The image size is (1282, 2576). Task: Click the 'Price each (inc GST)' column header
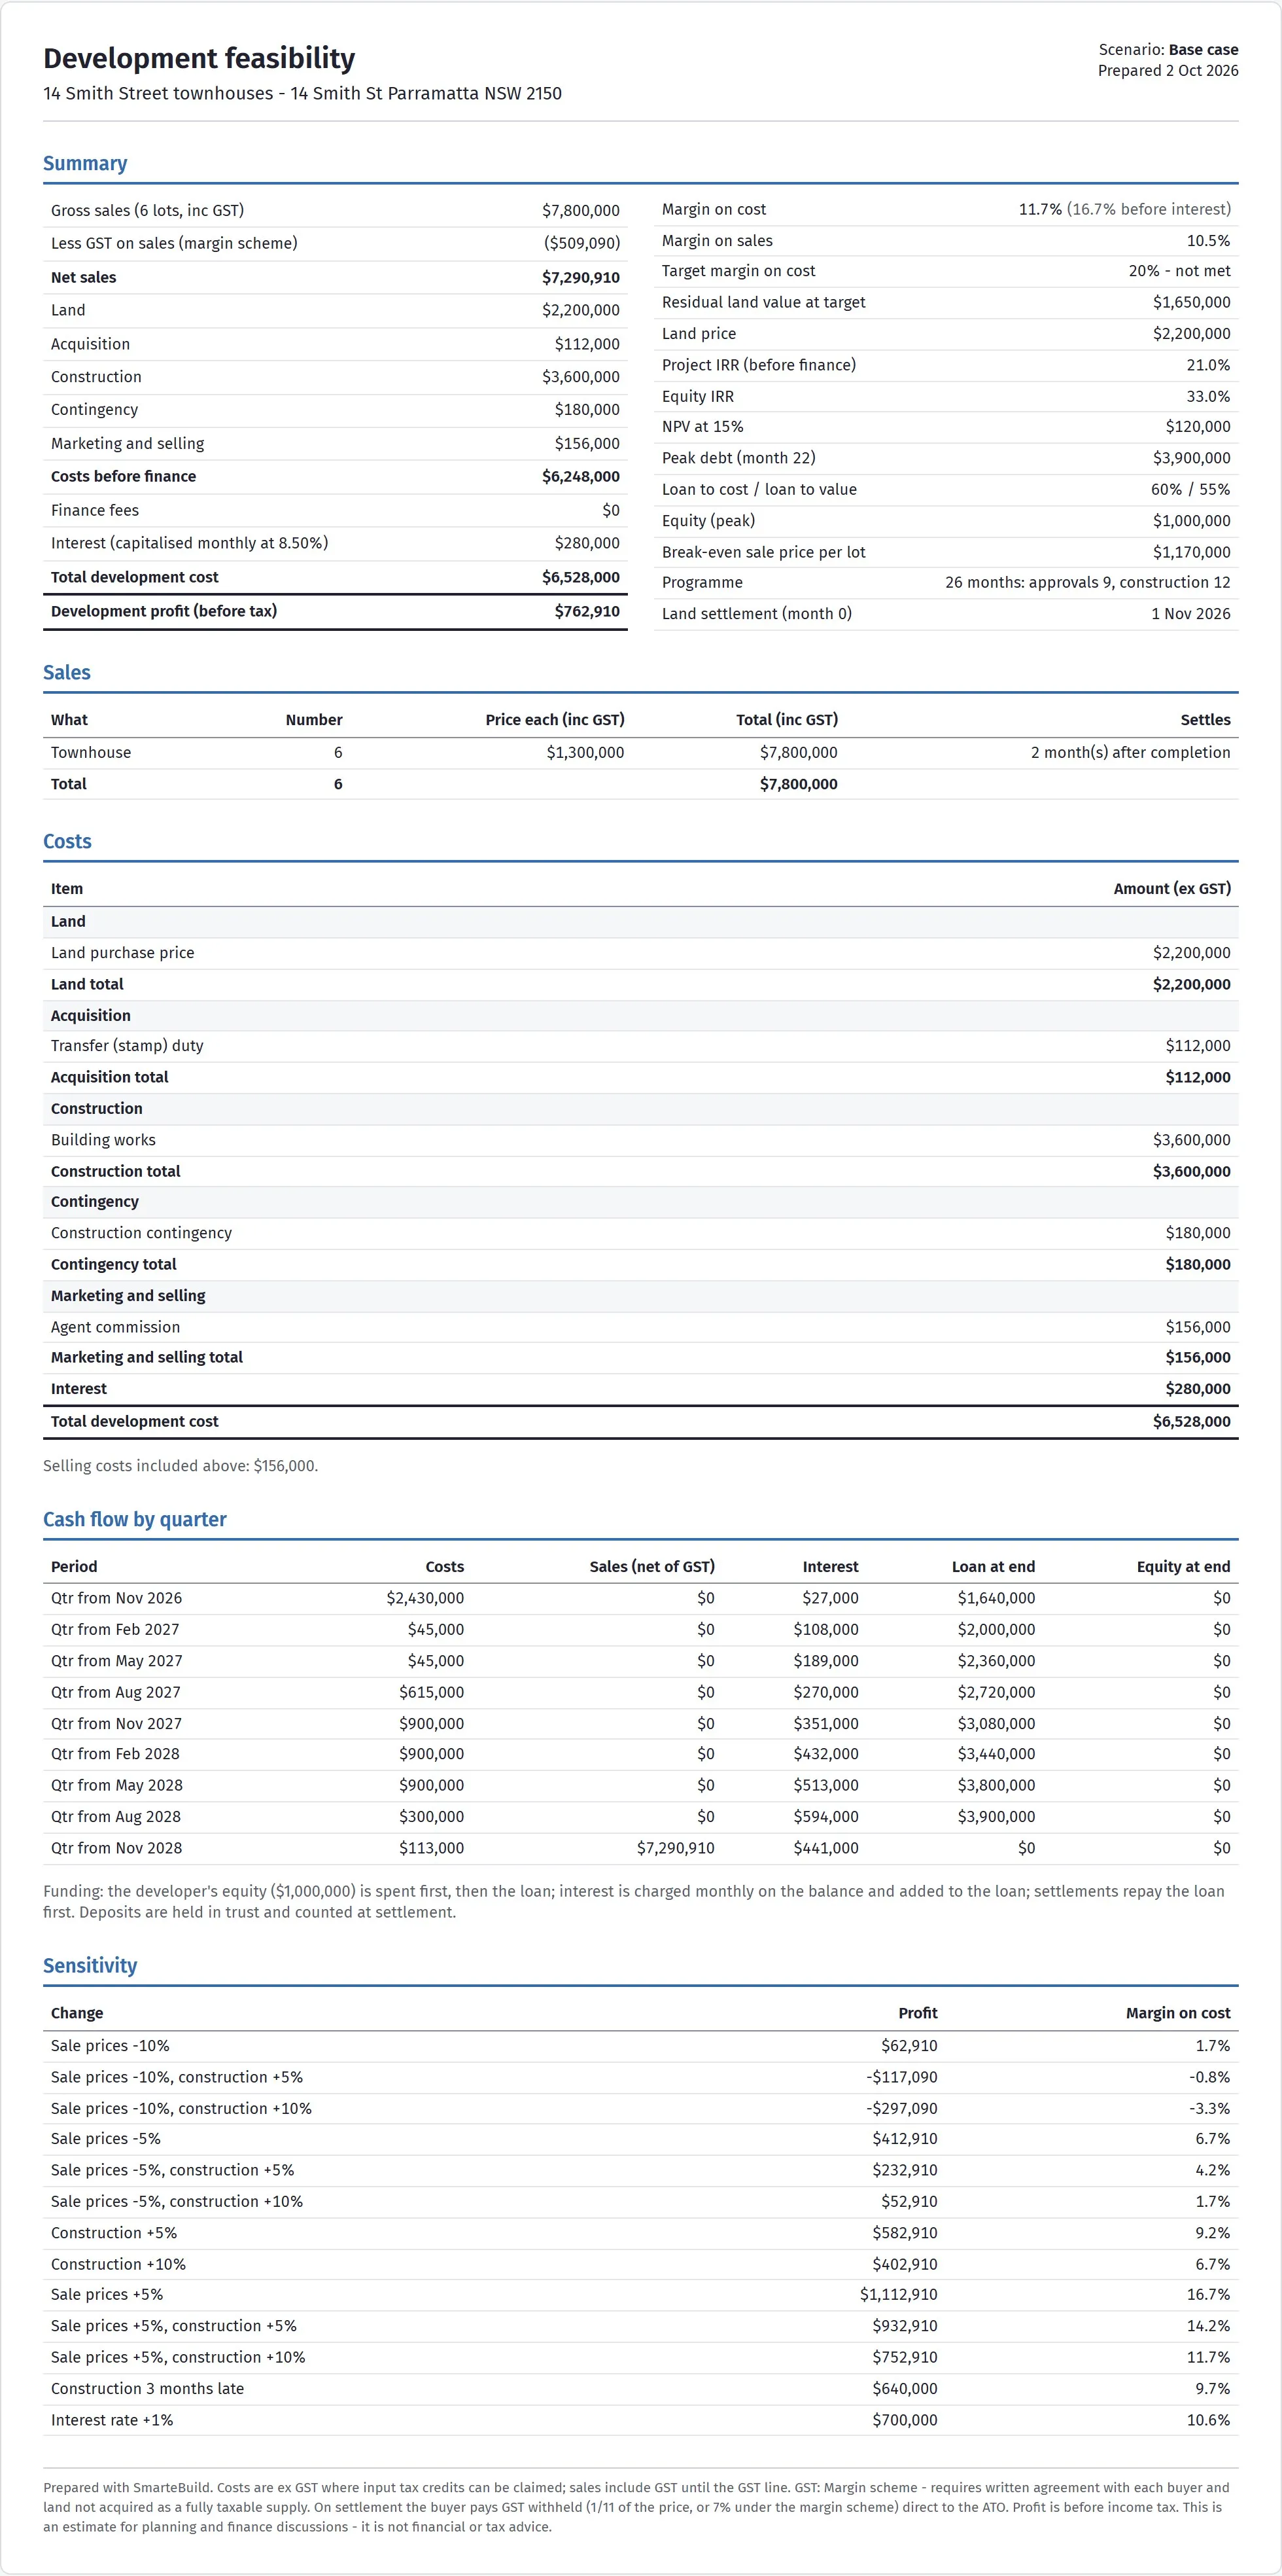555,720
